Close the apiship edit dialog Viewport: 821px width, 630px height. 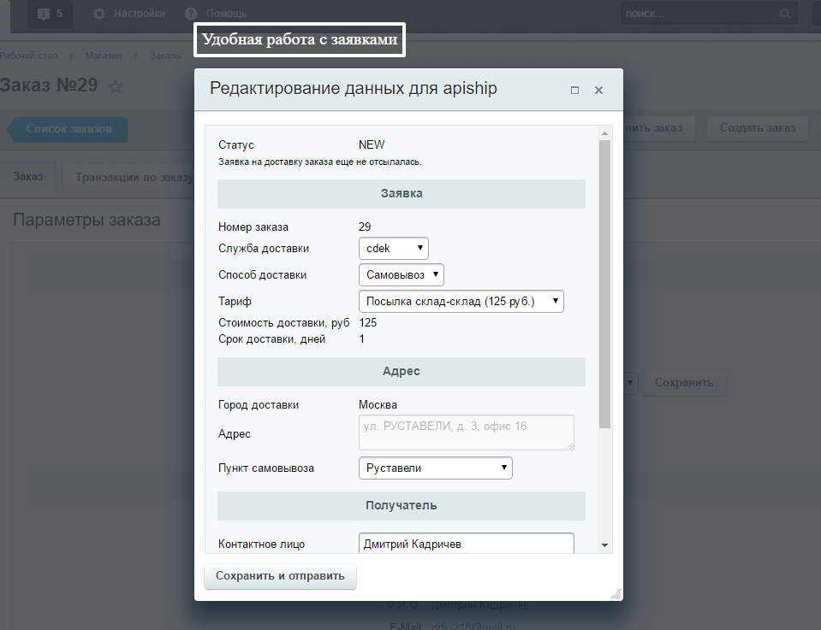pos(598,90)
